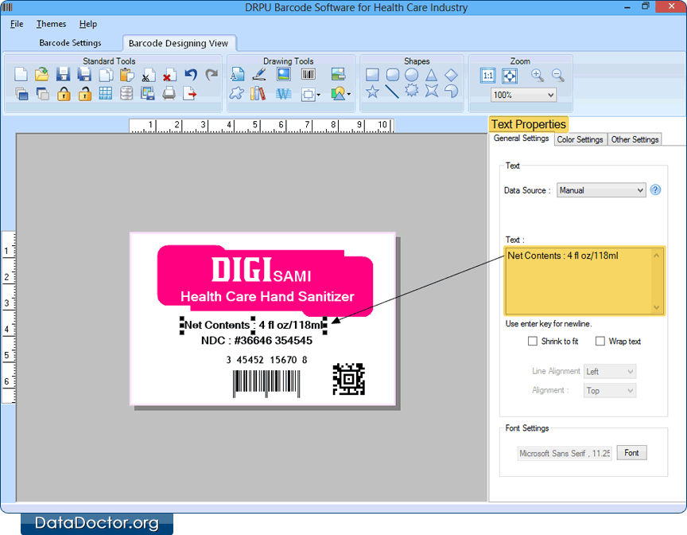Draw a starburst shape

click(411, 91)
